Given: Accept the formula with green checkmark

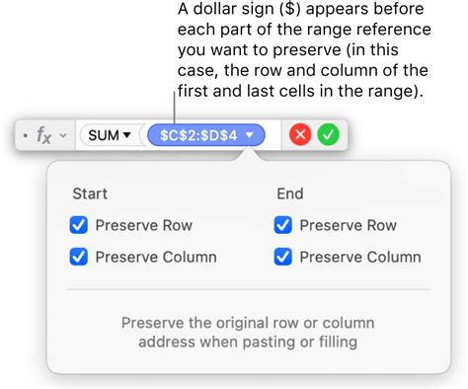Looking at the screenshot, I should 328,134.
